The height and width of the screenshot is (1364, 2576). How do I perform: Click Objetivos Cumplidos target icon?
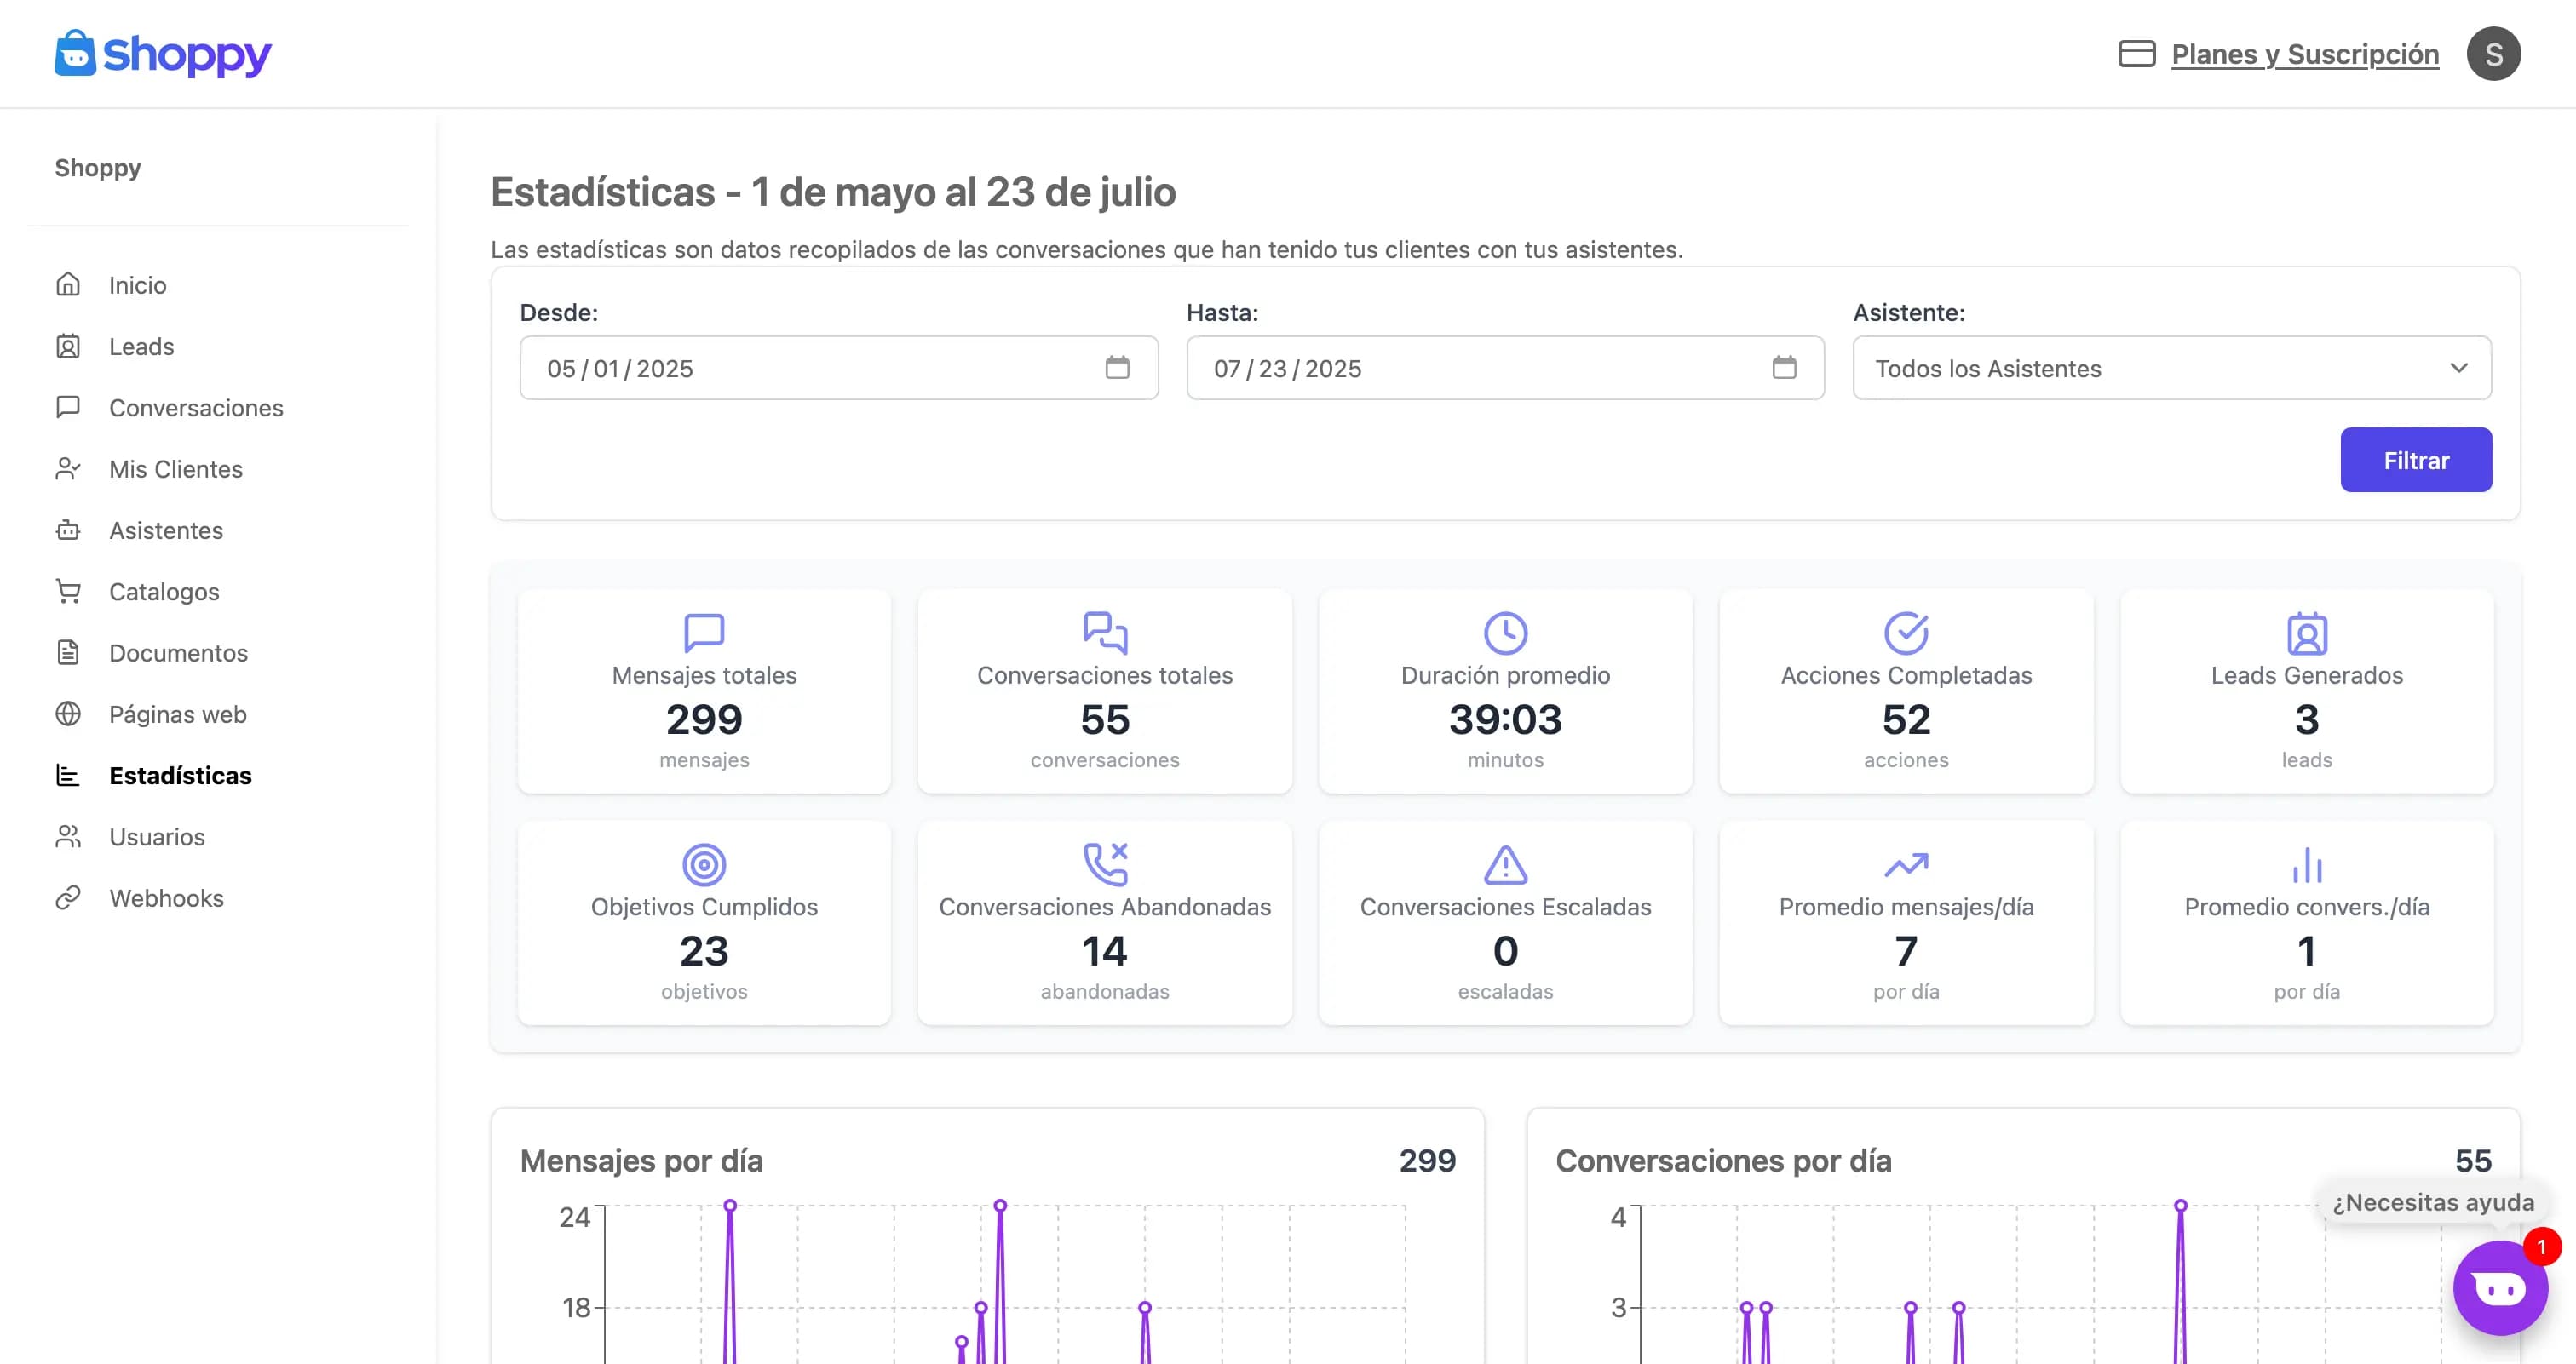tap(704, 864)
